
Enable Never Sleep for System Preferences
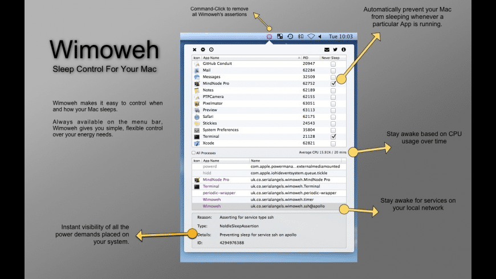coord(333,130)
